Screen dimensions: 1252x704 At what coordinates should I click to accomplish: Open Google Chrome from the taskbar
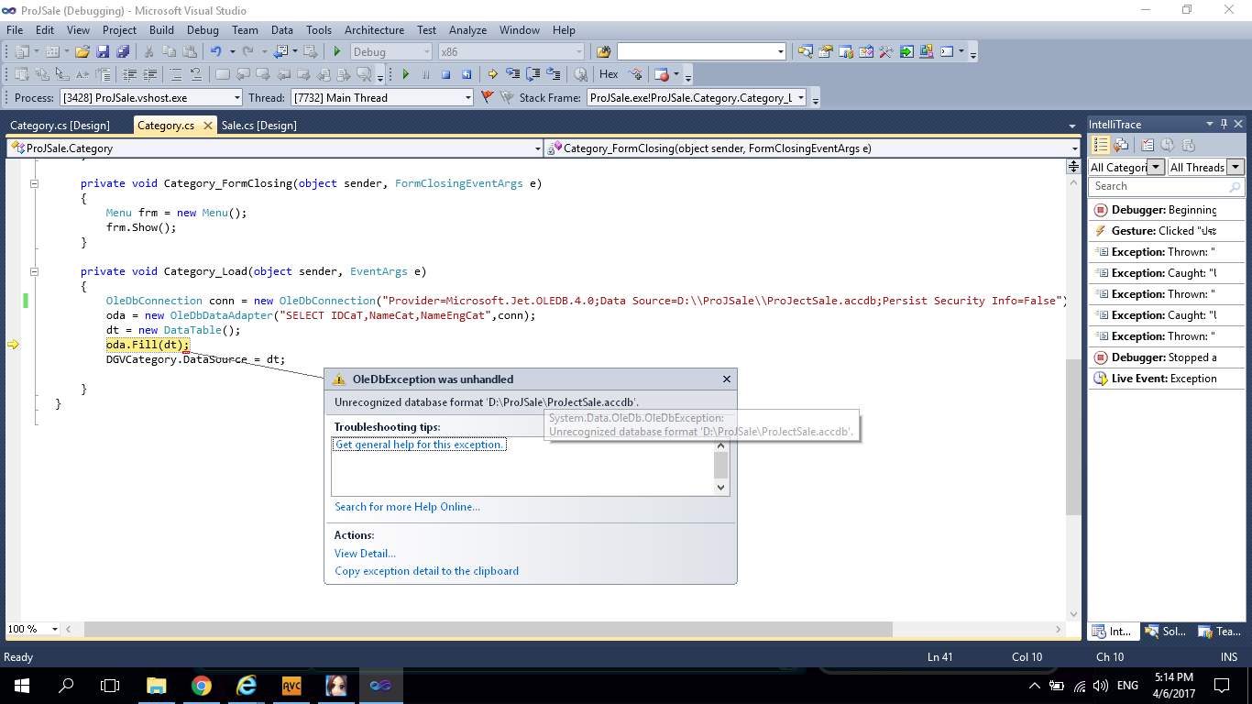tap(202, 685)
